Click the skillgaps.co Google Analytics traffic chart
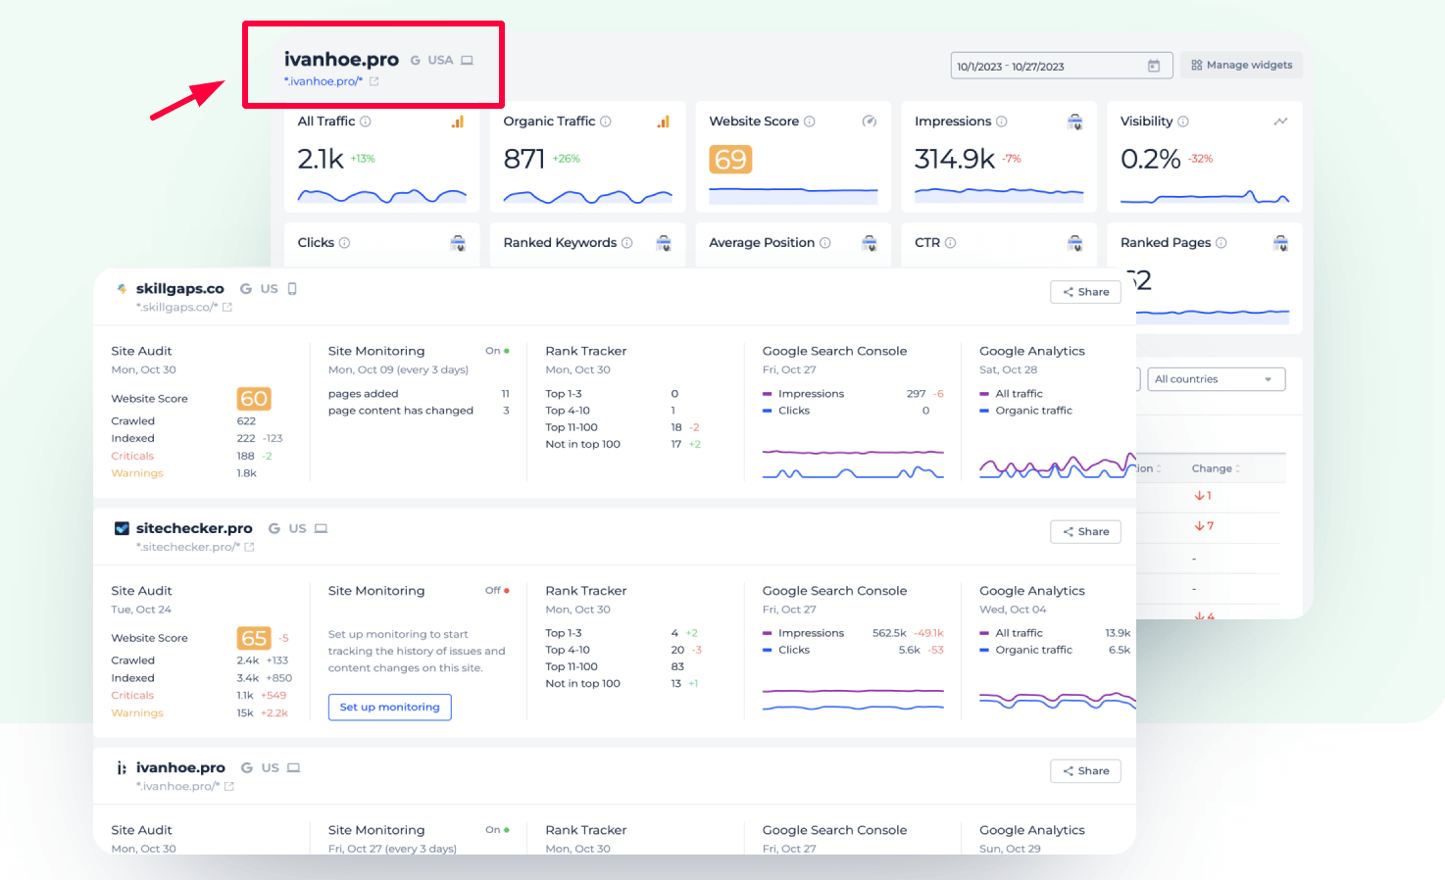The width and height of the screenshot is (1445, 880). pos(1058,465)
